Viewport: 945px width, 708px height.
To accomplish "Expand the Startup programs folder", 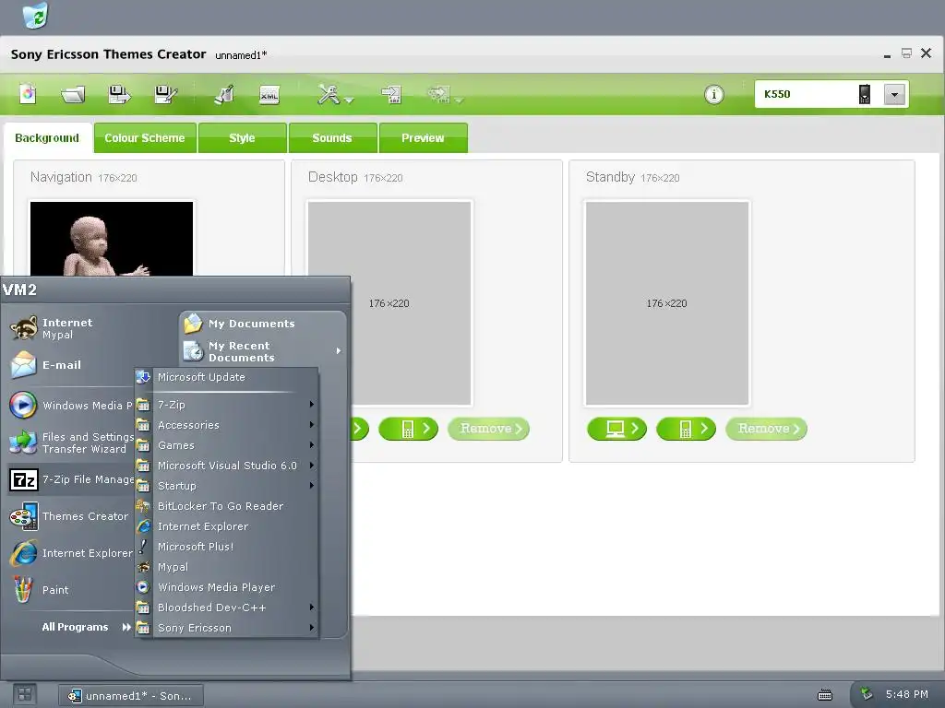I will (227, 486).
